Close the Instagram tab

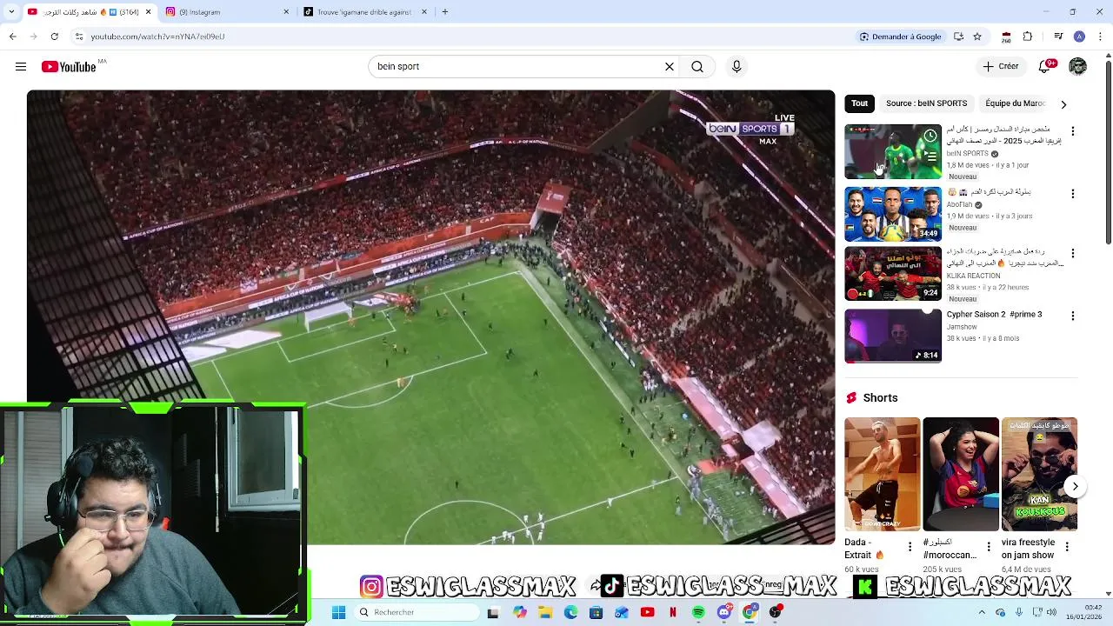click(286, 12)
